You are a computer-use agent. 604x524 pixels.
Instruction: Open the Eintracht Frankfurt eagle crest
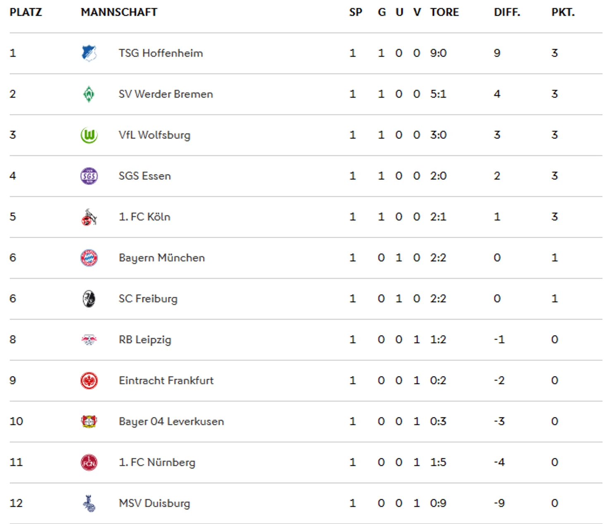tap(89, 381)
